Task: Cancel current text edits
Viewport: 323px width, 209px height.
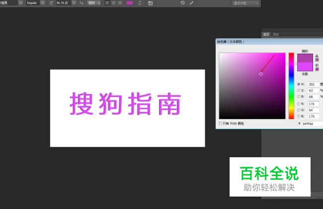Action: (x=182, y=2)
